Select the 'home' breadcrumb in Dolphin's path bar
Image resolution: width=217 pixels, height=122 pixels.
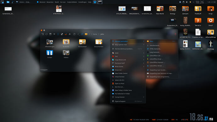pos(95,34)
